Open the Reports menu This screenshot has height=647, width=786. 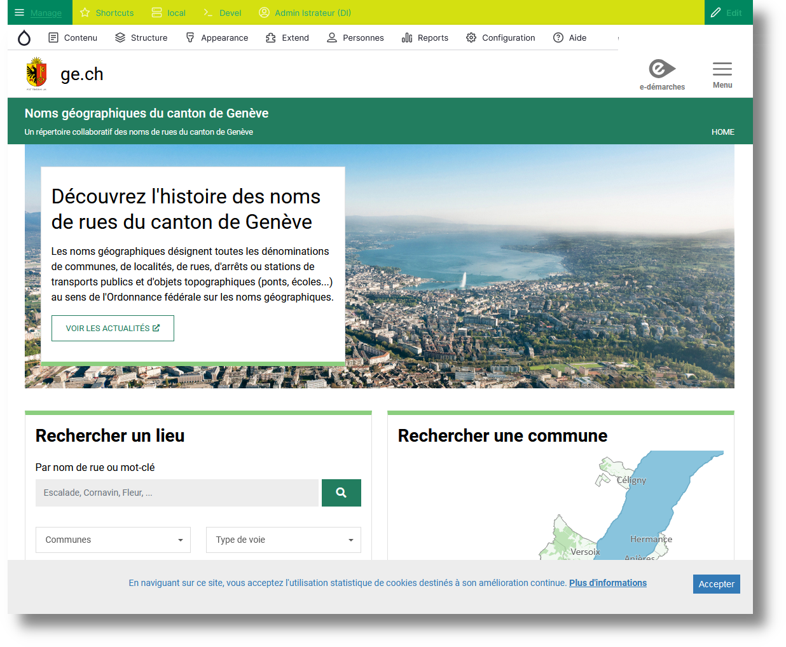pos(425,37)
